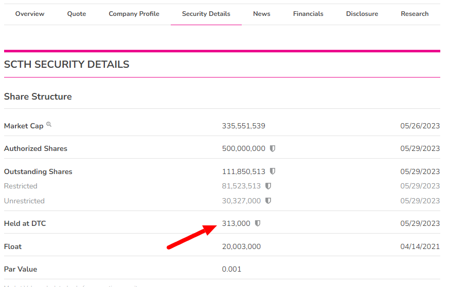Go to the Company Profile tab

coord(134,14)
